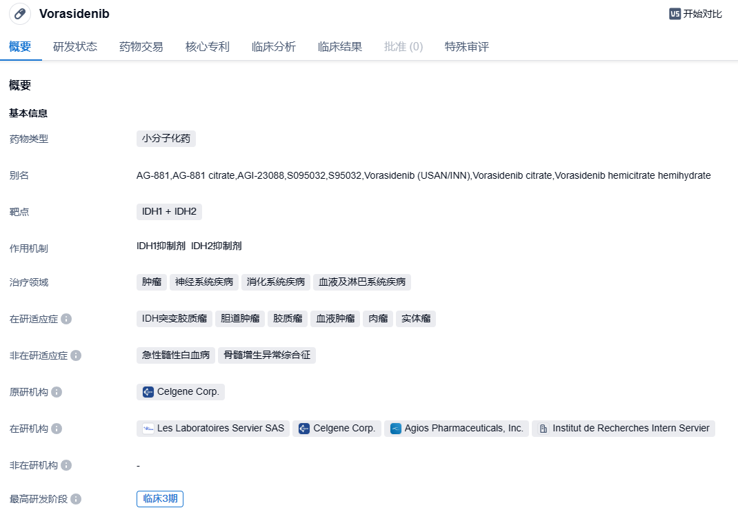Click info icon beside 非在研适应症
Screen dimensions: 738x528
pyautogui.click(x=76, y=355)
